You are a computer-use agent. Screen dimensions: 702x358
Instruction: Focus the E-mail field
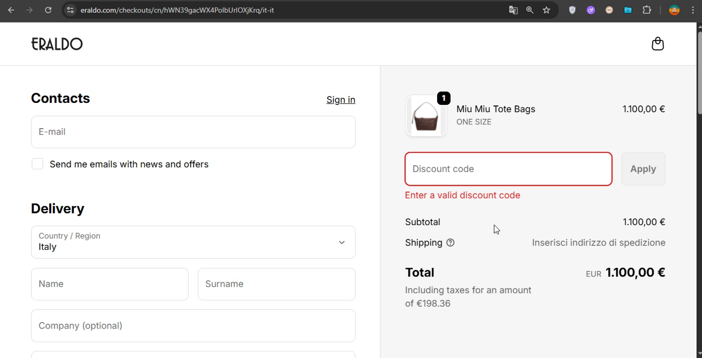pos(193,132)
